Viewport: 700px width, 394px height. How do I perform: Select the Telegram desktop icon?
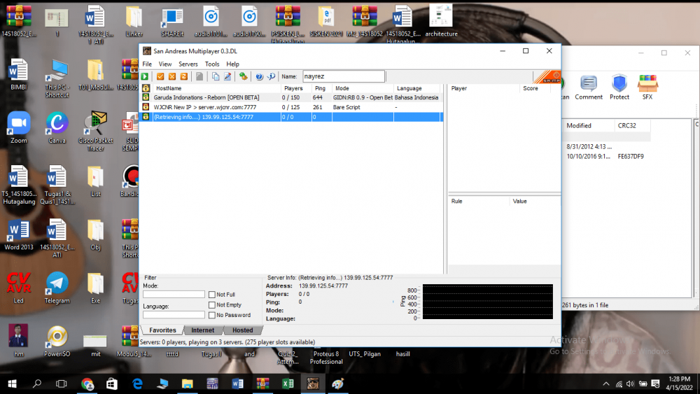coord(57,288)
